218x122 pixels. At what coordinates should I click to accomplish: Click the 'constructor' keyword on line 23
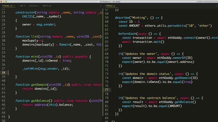25,13
